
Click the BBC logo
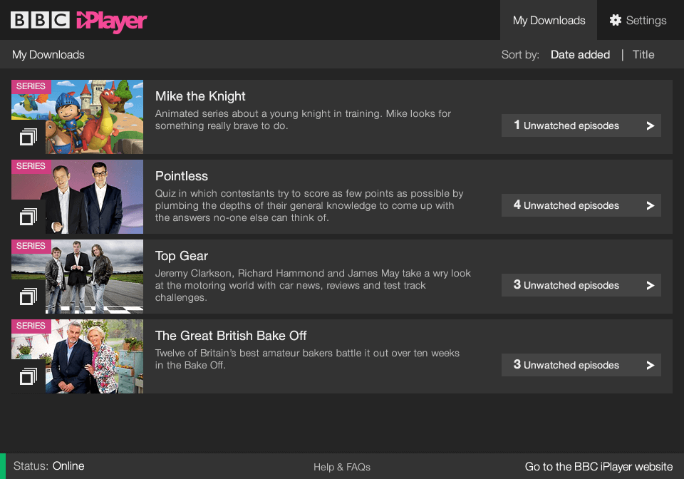coord(40,20)
